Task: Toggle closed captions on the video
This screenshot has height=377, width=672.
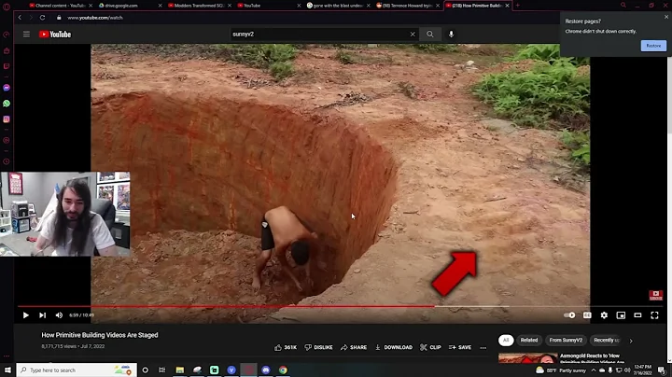Action: (x=587, y=315)
